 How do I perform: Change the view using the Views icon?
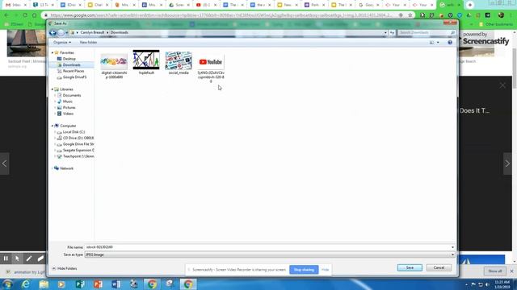pyautogui.click(x=431, y=43)
